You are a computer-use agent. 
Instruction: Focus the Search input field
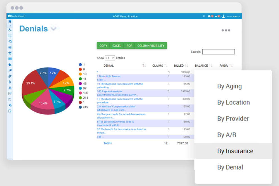(x=218, y=52)
